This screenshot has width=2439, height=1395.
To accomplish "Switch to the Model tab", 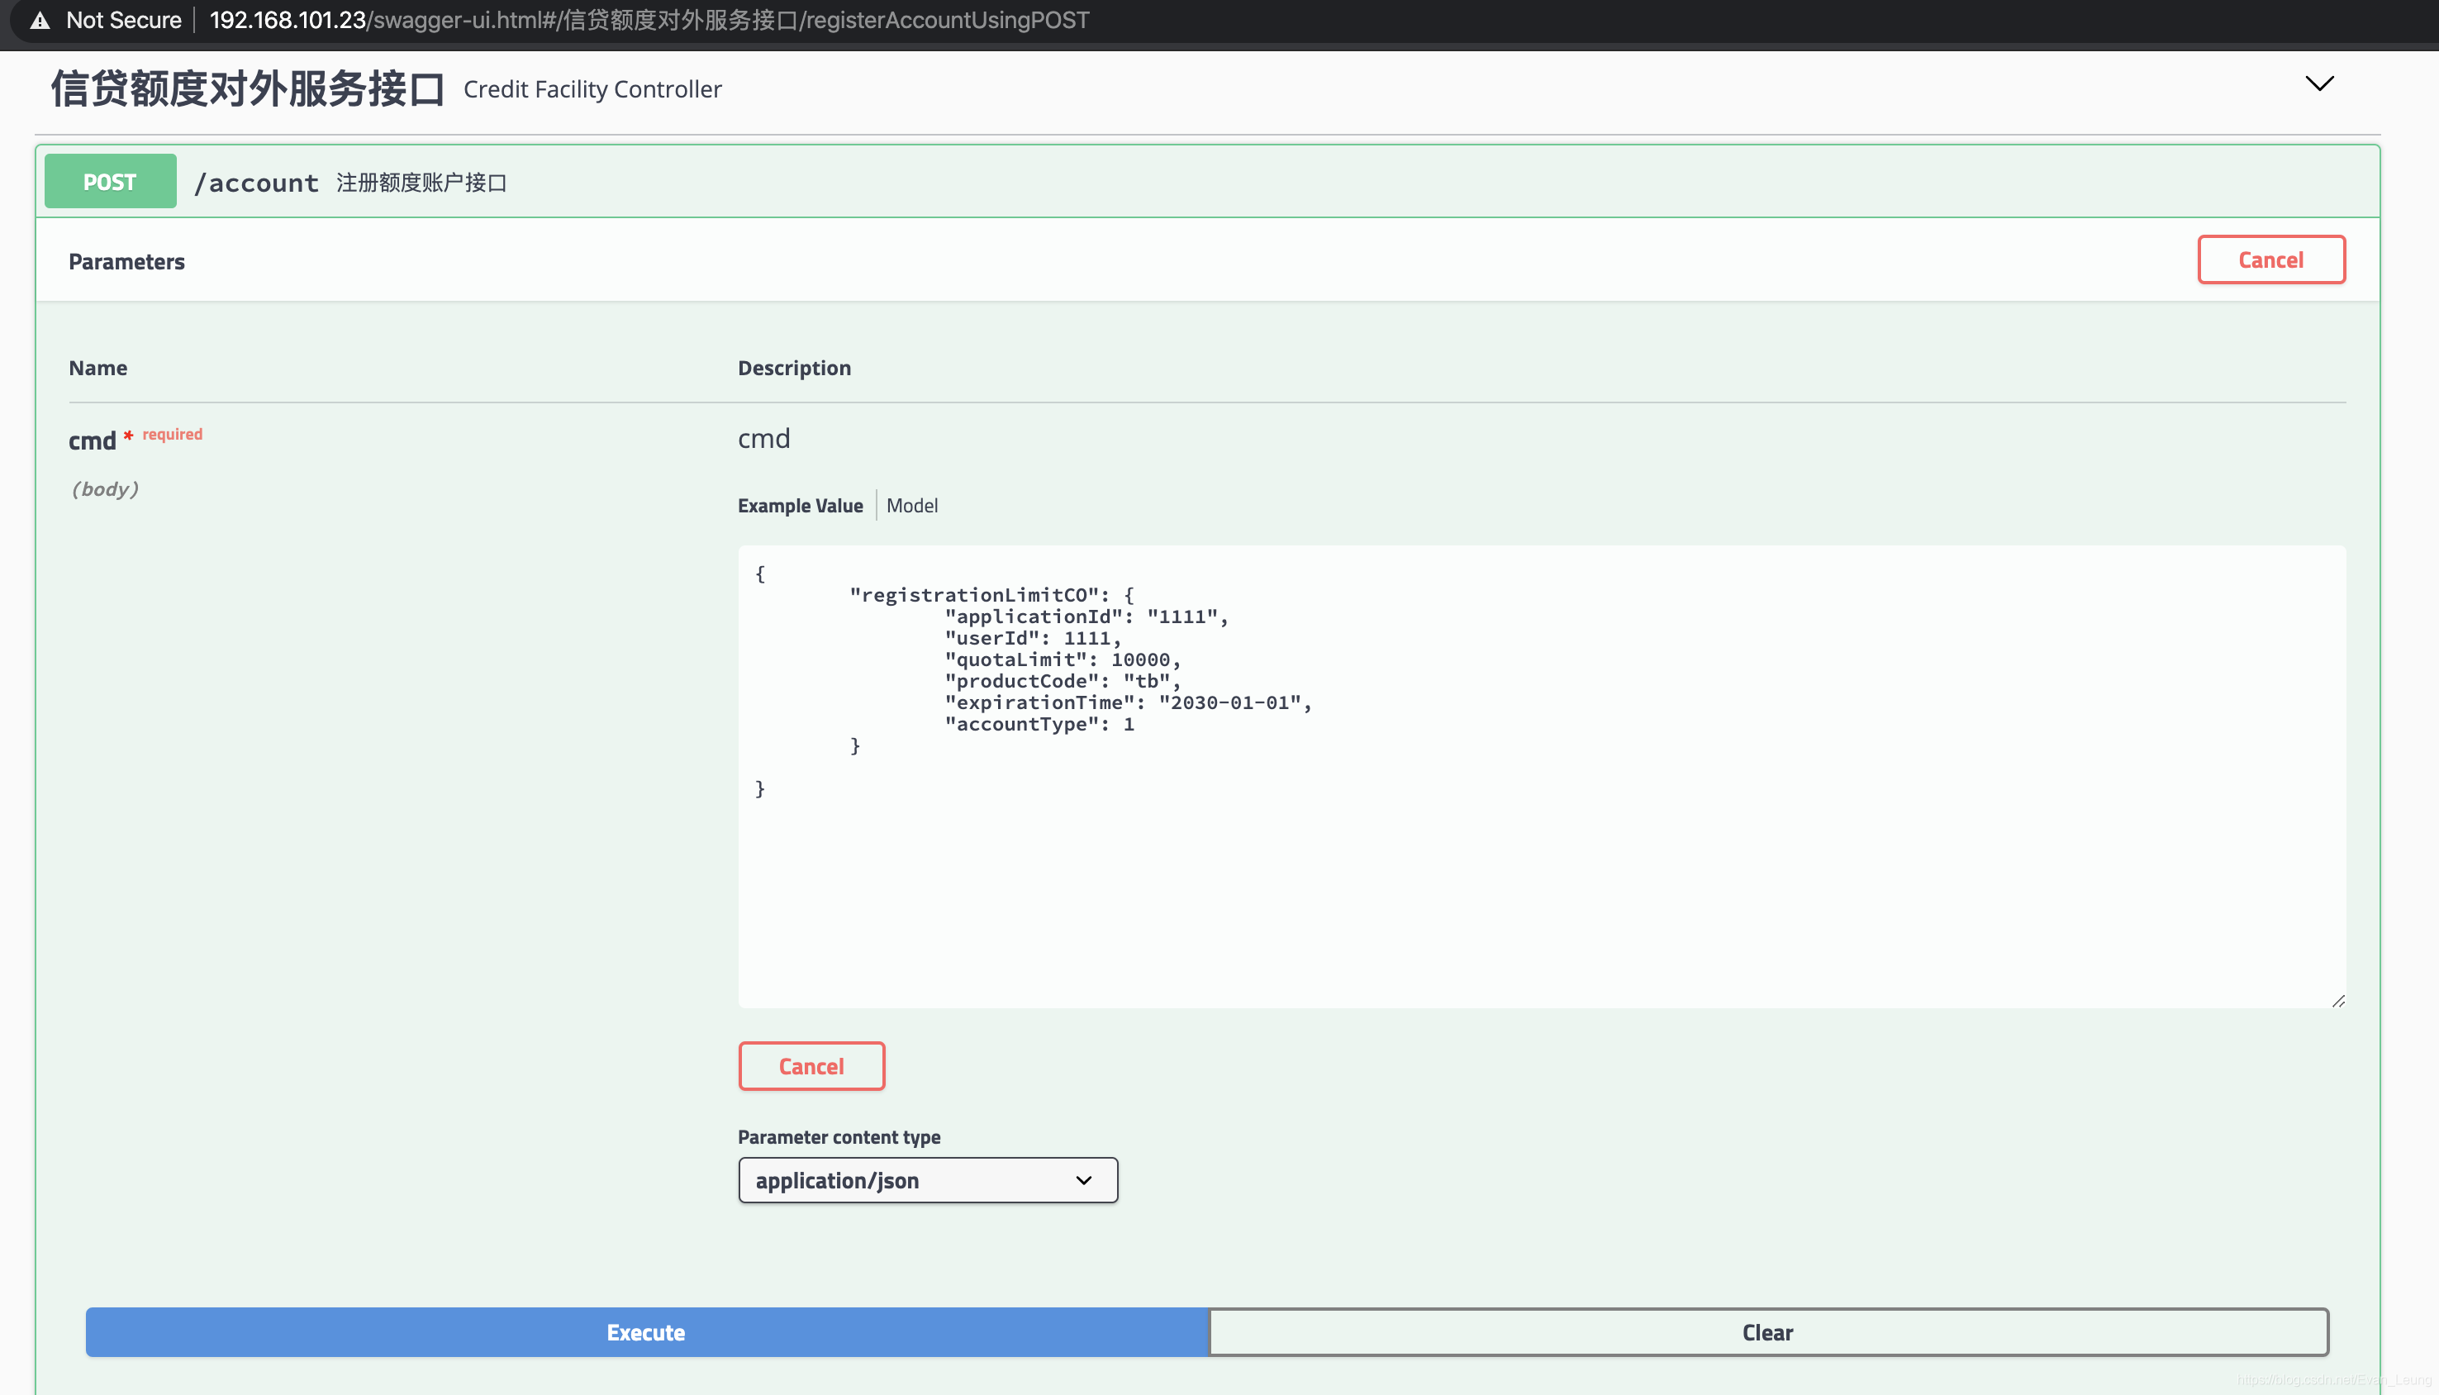I will (x=911, y=505).
